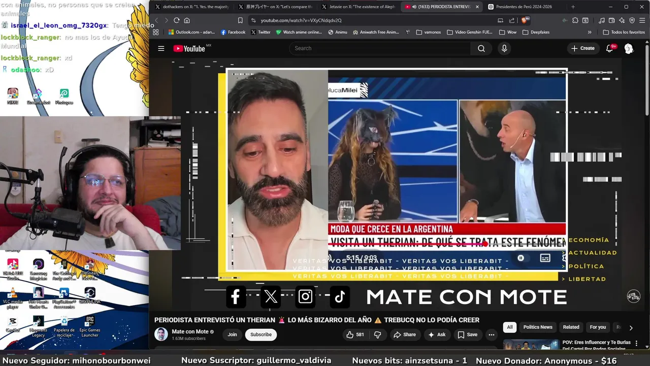Pause the embedded video player
Viewport: 650px width, 366px height.
point(521,258)
